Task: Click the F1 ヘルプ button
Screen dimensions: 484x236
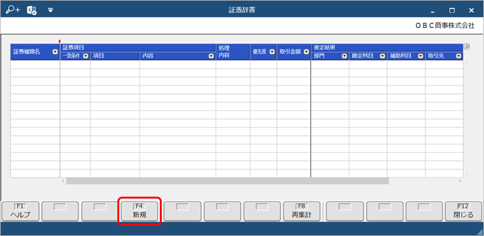Action: [20, 212]
